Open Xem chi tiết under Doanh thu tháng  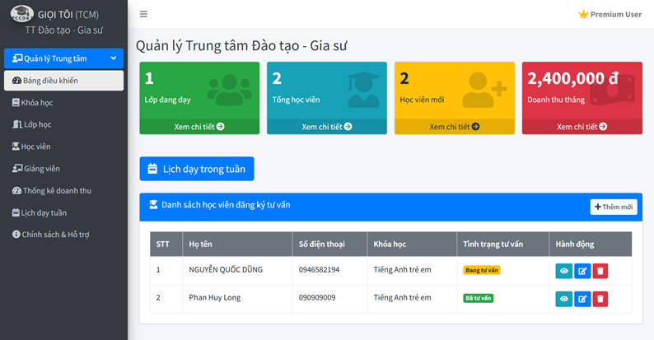[x=582, y=127]
